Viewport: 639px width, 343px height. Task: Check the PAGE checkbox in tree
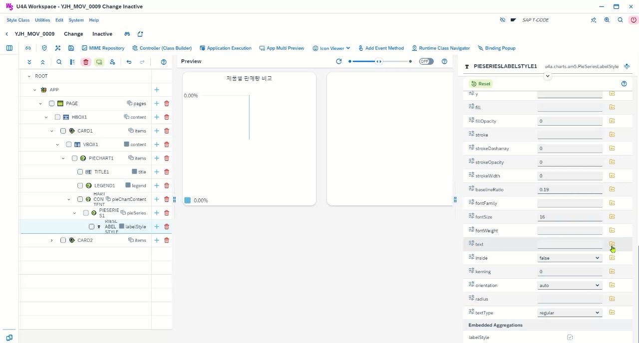click(x=51, y=103)
